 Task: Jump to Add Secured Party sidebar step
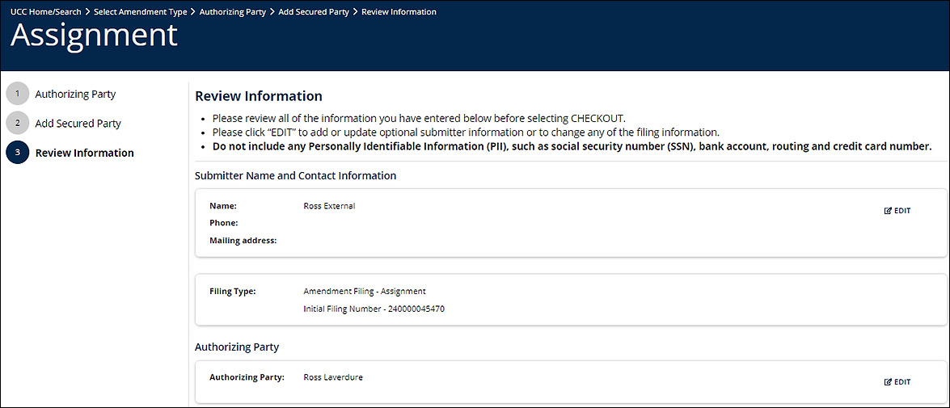pos(78,124)
